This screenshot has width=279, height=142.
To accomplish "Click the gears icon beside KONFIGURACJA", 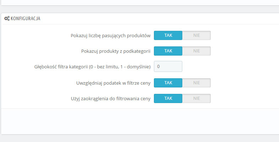I will pyautogui.click(x=7, y=19).
